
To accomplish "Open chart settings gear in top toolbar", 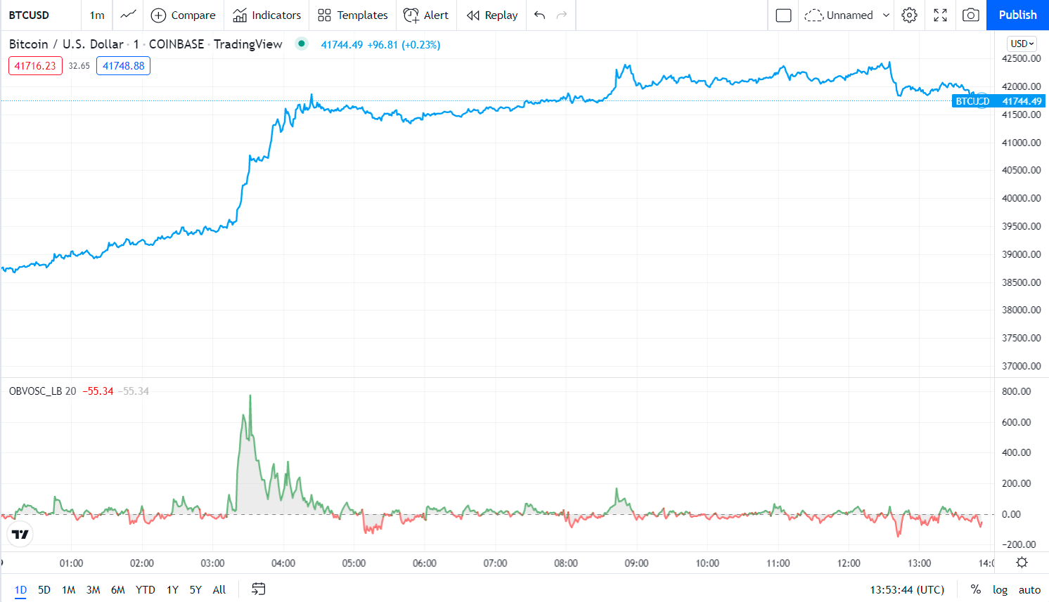I will (910, 15).
